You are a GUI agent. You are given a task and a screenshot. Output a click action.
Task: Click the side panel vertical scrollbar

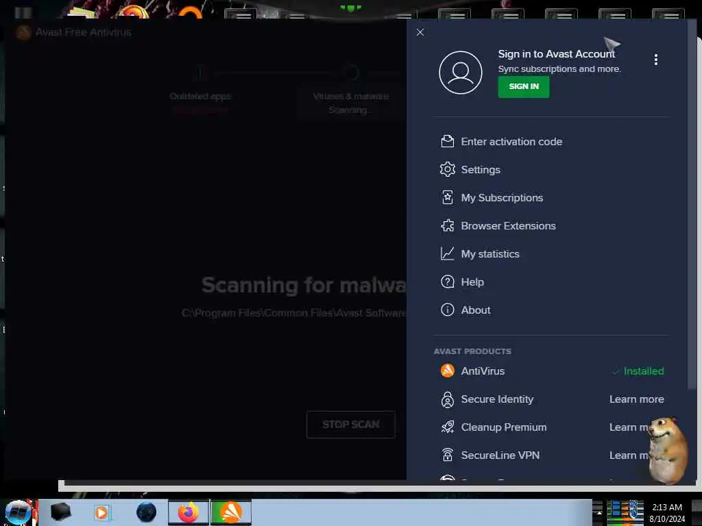(x=692, y=203)
